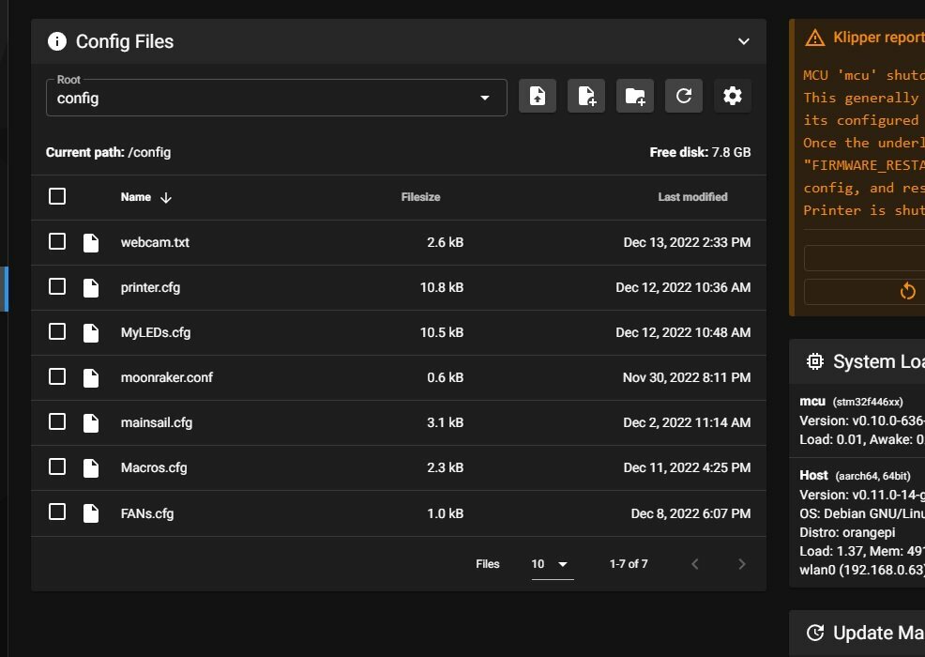
Task: Click the file icon beside Macros.cfg
Action: click(91, 467)
